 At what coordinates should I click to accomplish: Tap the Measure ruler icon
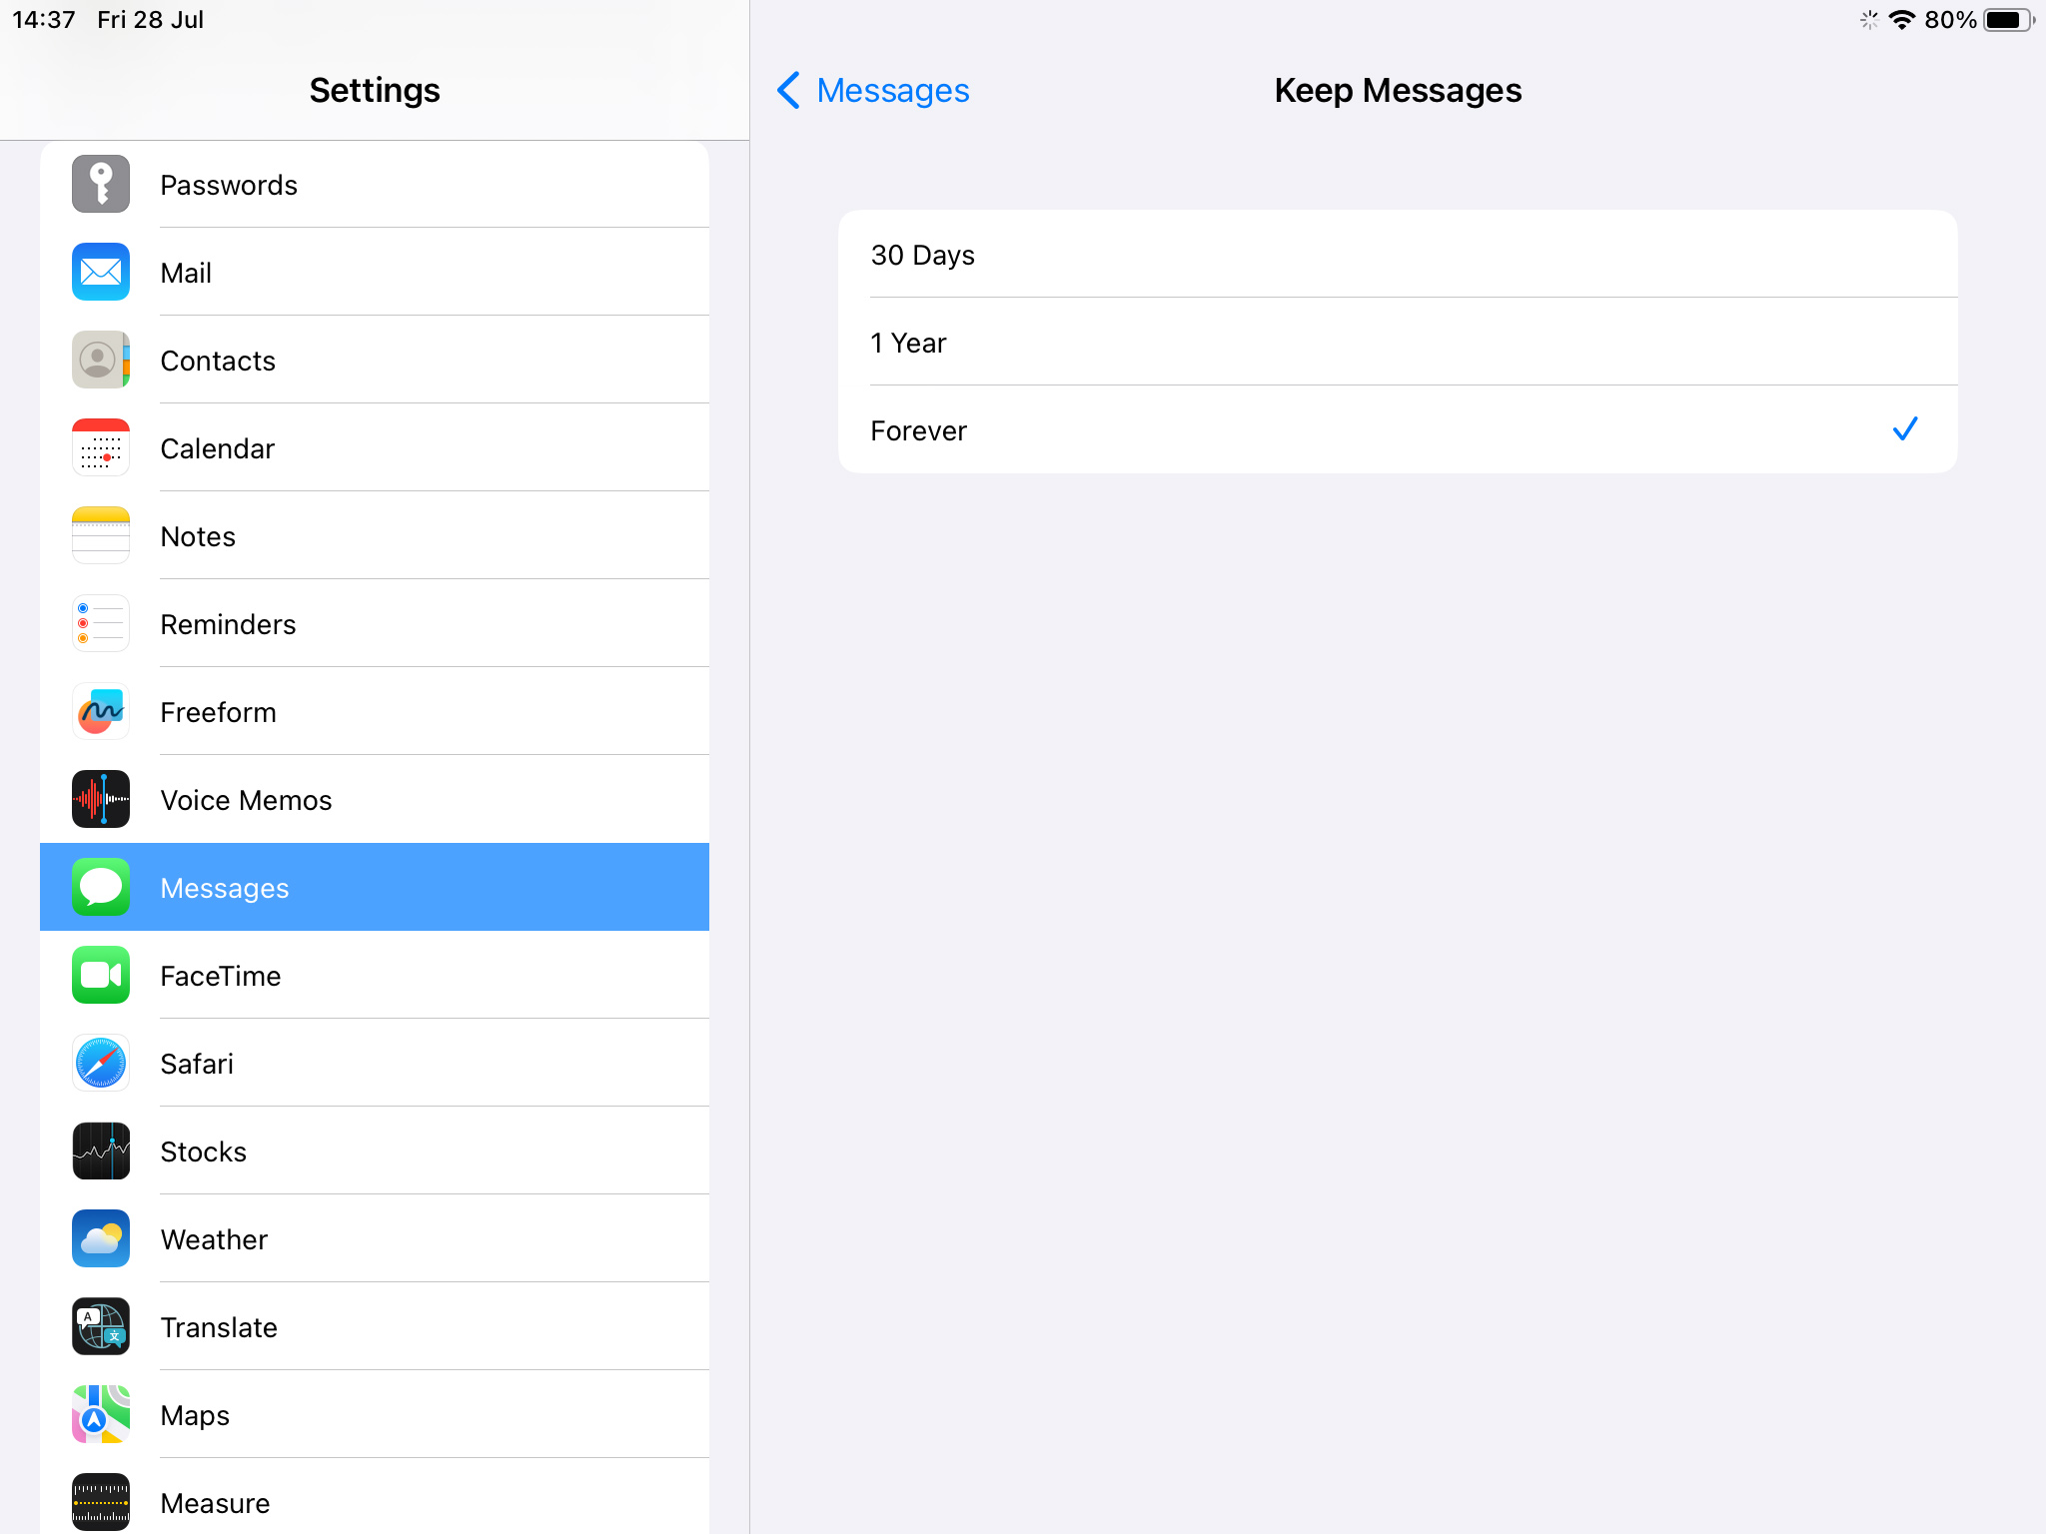(x=101, y=1503)
